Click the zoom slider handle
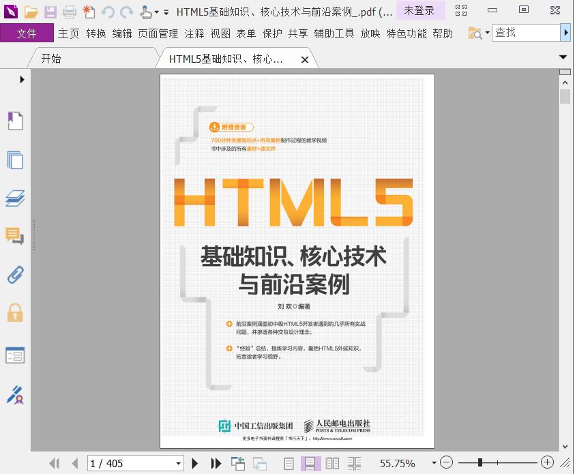This screenshot has height=474, width=575. click(480, 462)
